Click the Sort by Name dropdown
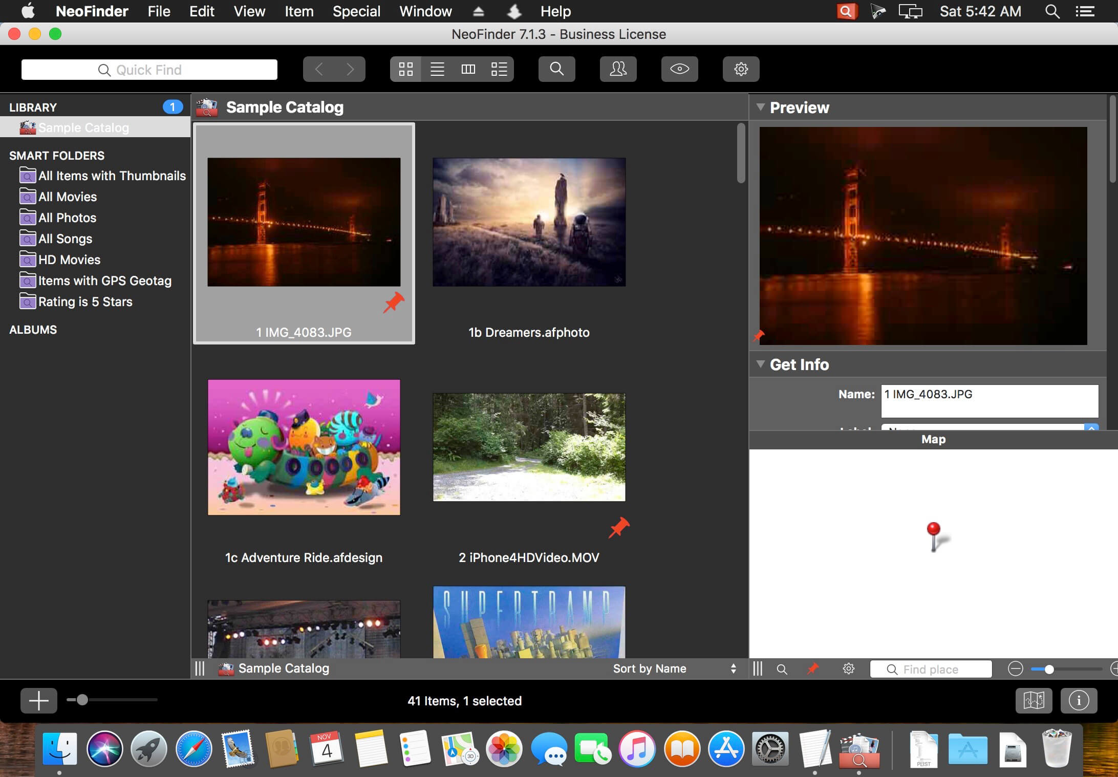Viewport: 1118px width, 777px height. point(672,668)
